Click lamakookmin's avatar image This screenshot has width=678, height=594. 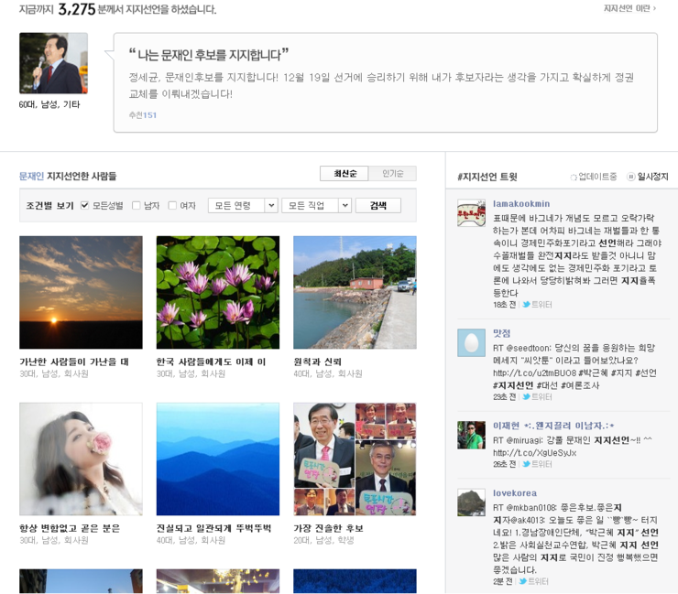[x=471, y=213]
